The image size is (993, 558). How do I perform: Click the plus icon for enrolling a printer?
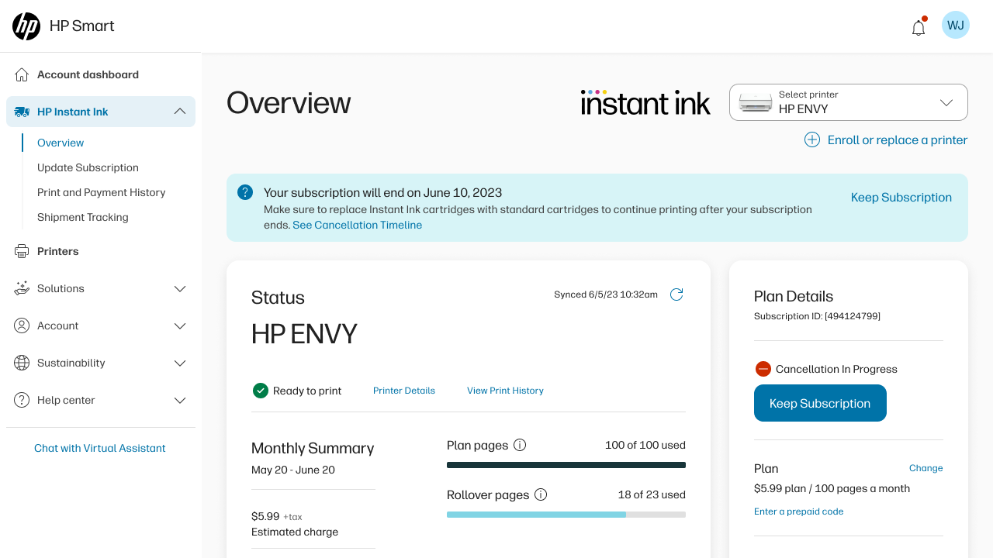tap(812, 139)
